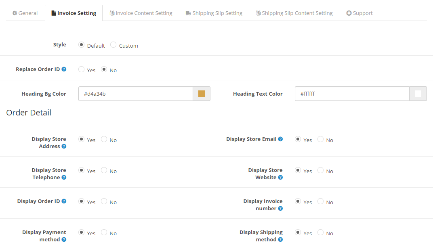
Task: Select Yes for Display Payment method
Action: click(x=81, y=232)
